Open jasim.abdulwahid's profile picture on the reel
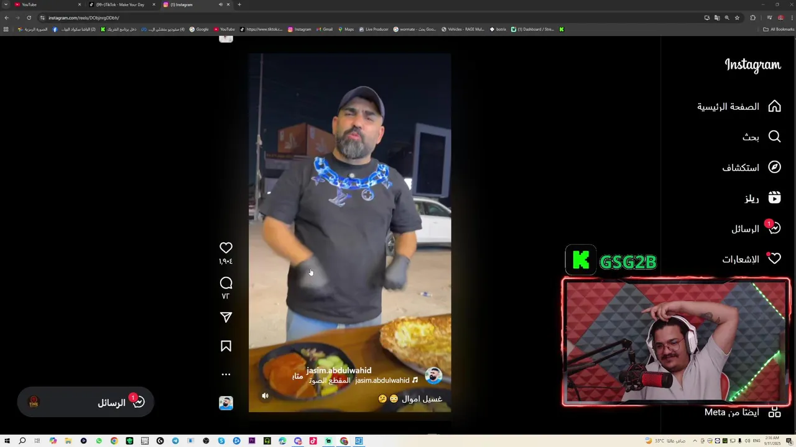 click(433, 375)
